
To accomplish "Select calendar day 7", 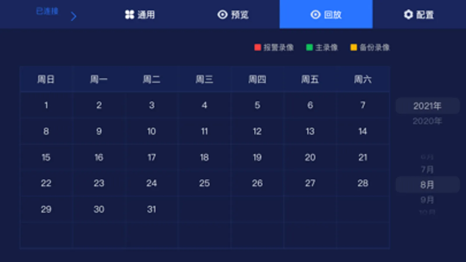I will (363, 105).
